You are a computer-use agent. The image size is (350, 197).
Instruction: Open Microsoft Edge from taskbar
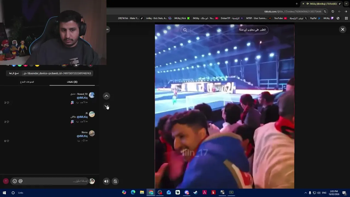tap(133, 193)
